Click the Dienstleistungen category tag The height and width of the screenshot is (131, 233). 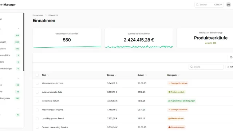(176, 127)
